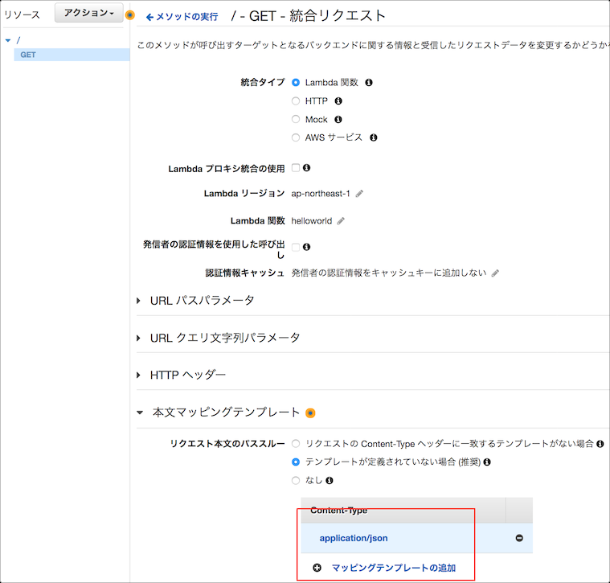Click info icon beside AWS サービス option
This screenshot has width=610, height=583.
click(373, 138)
